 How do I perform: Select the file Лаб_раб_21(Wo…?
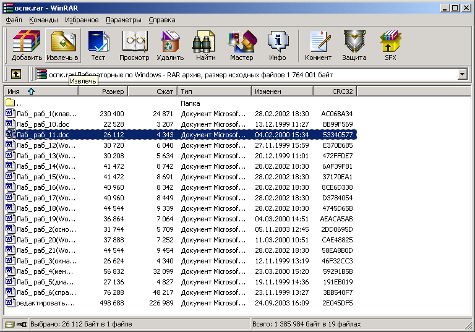[x=46, y=250]
